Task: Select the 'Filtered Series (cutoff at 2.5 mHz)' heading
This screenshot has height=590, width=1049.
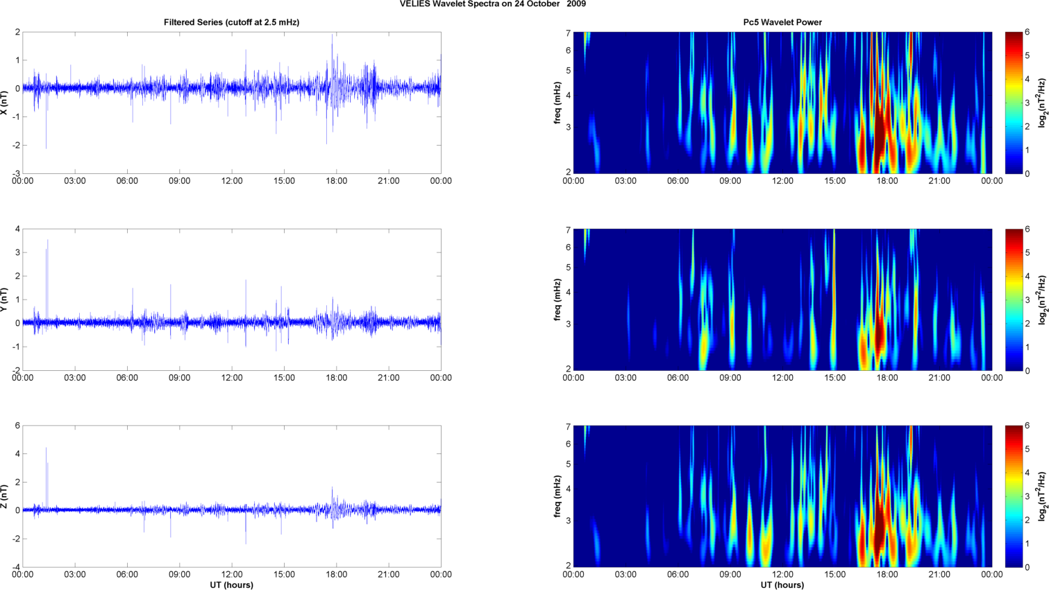Action: pos(231,22)
